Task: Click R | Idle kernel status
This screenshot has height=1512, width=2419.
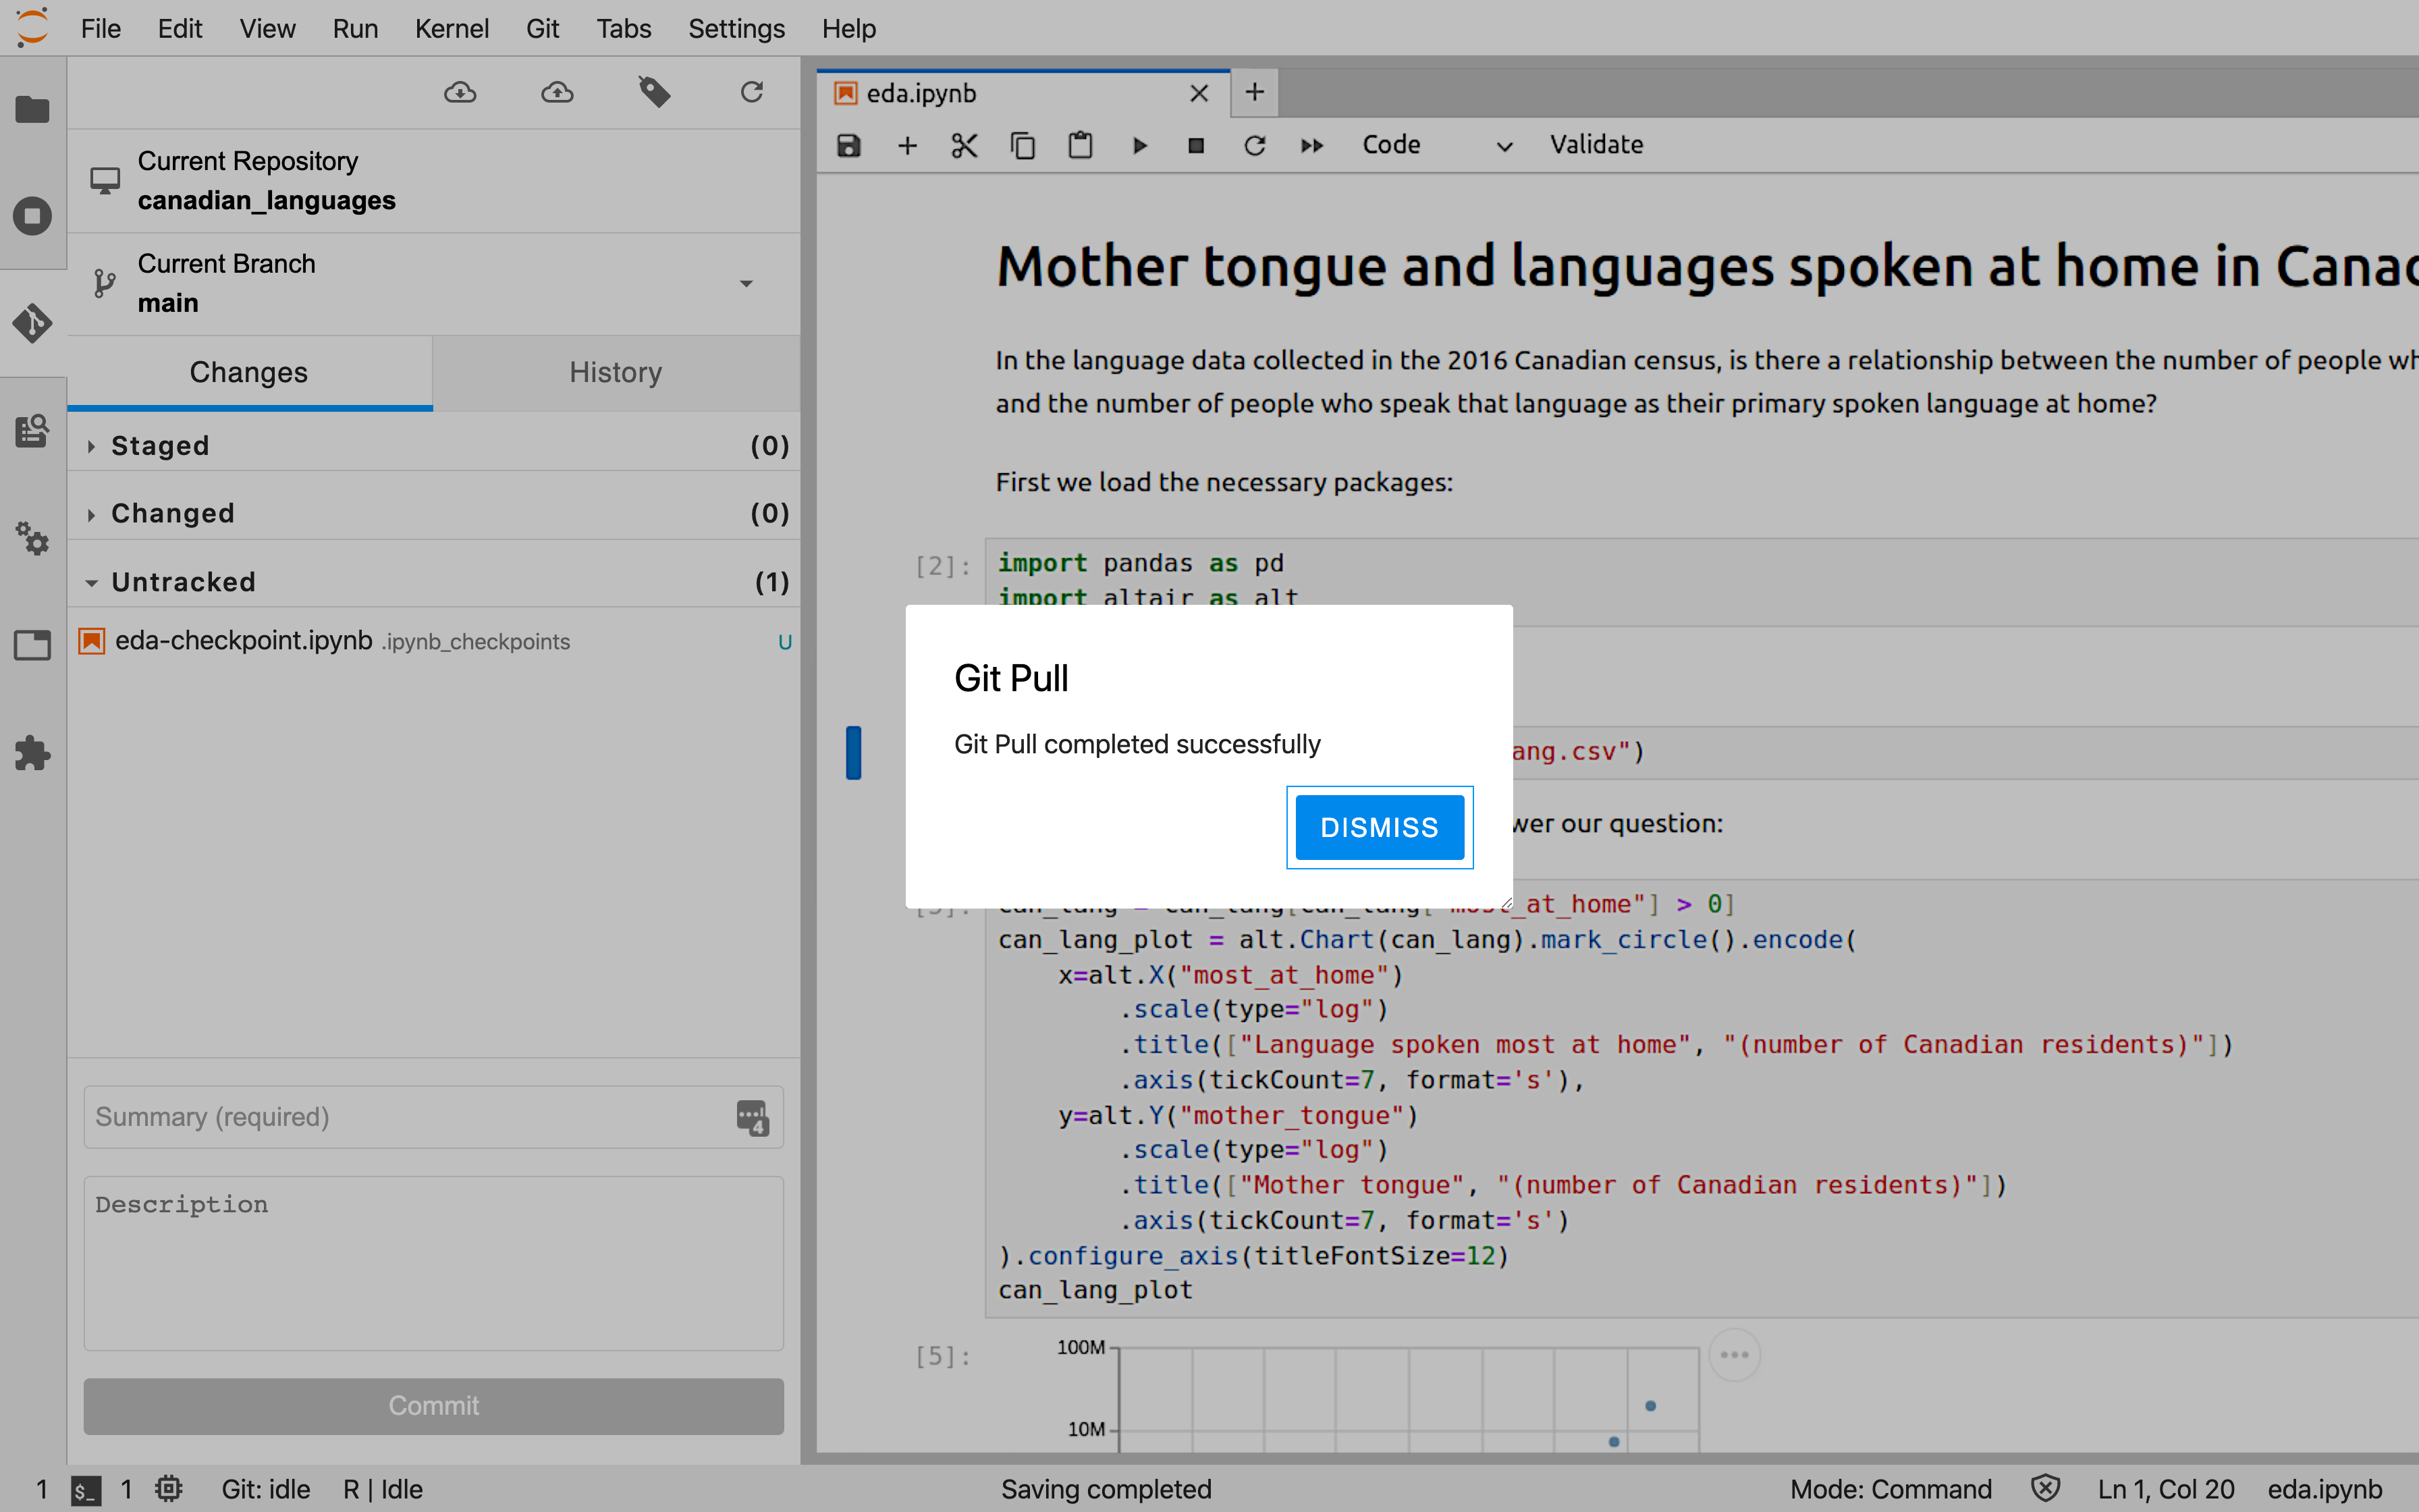Action: tap(383, 1490)
